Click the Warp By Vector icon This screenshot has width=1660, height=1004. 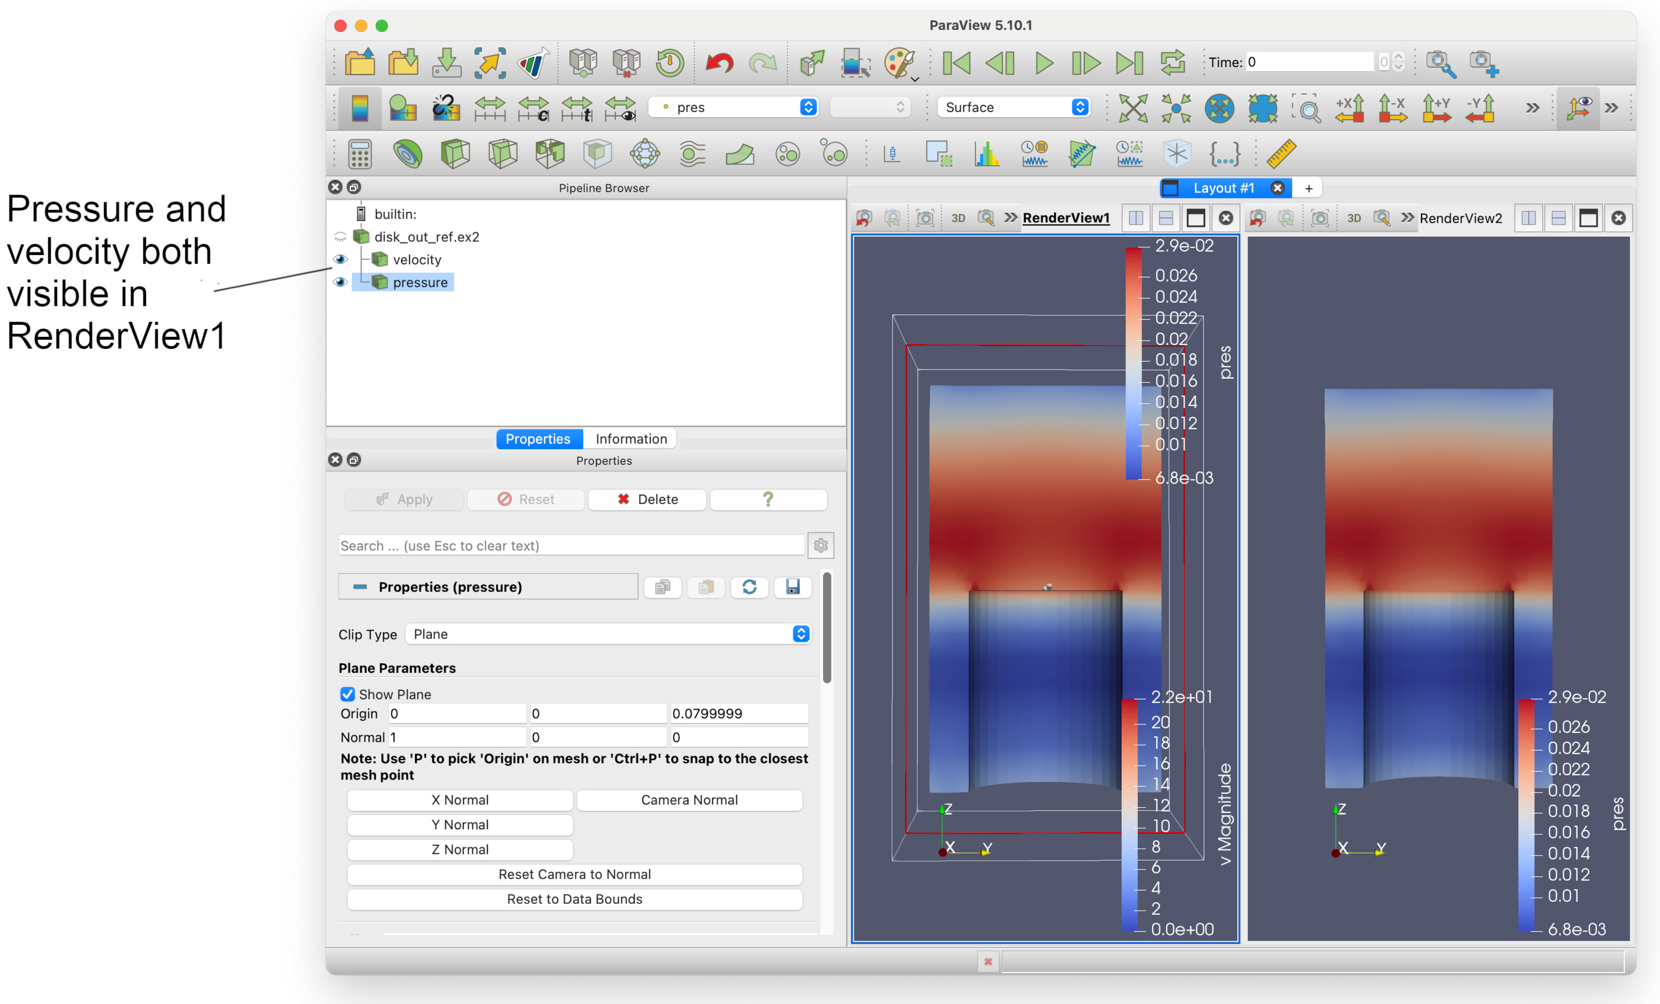point(740,154)
